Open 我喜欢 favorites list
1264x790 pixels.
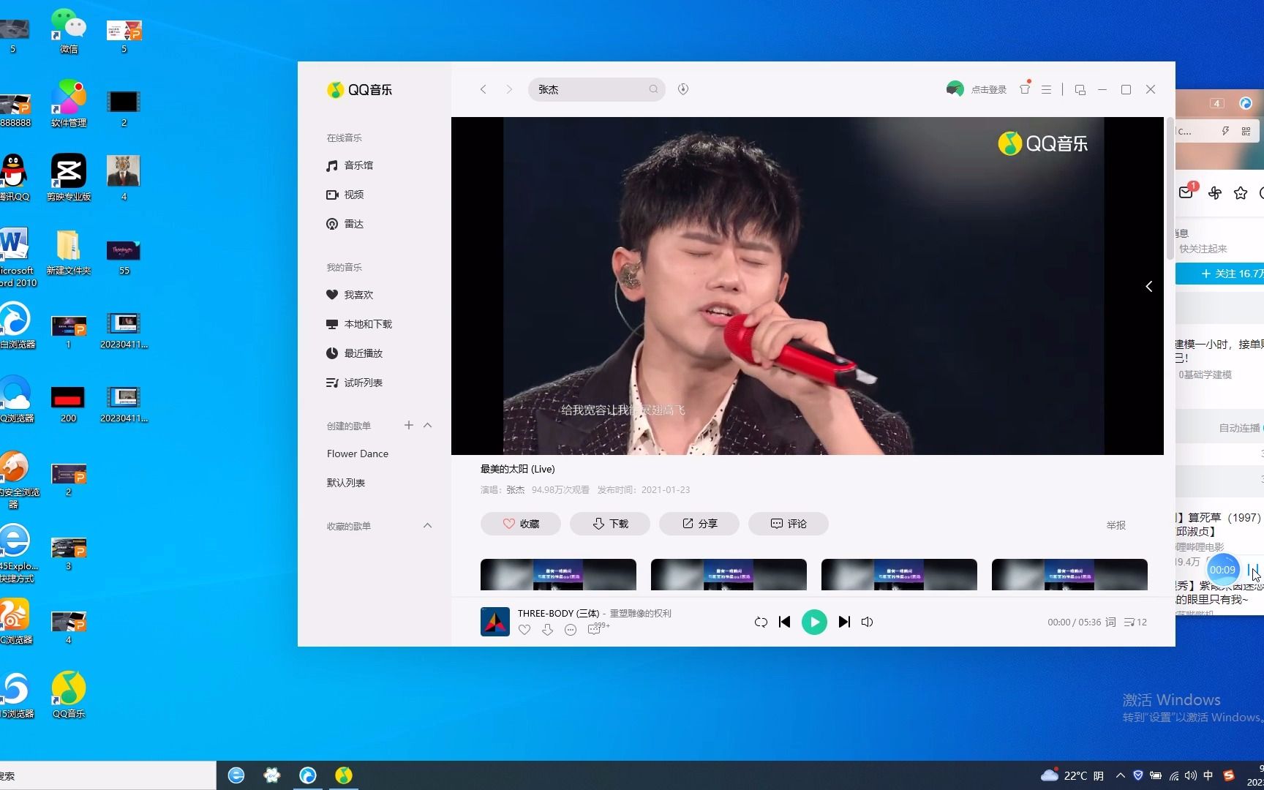click(x=350, y=295)
